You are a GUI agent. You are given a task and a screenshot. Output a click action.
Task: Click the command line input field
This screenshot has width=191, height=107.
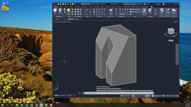click(118, 93)
